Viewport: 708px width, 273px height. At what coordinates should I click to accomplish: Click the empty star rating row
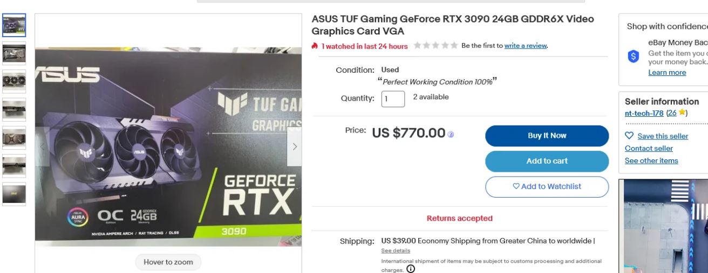click(435, 46)
